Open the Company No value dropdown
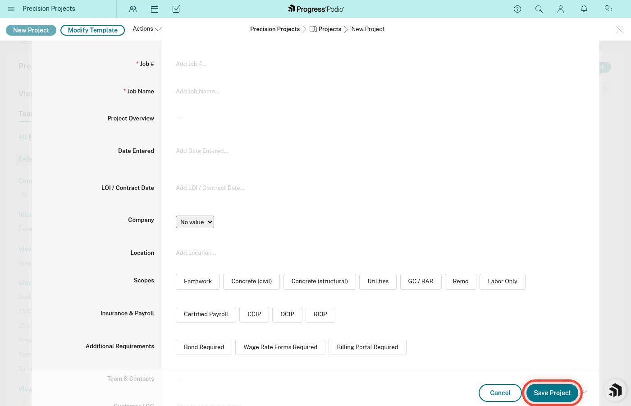This screenshot has height=406, width=631. [195, 222]
